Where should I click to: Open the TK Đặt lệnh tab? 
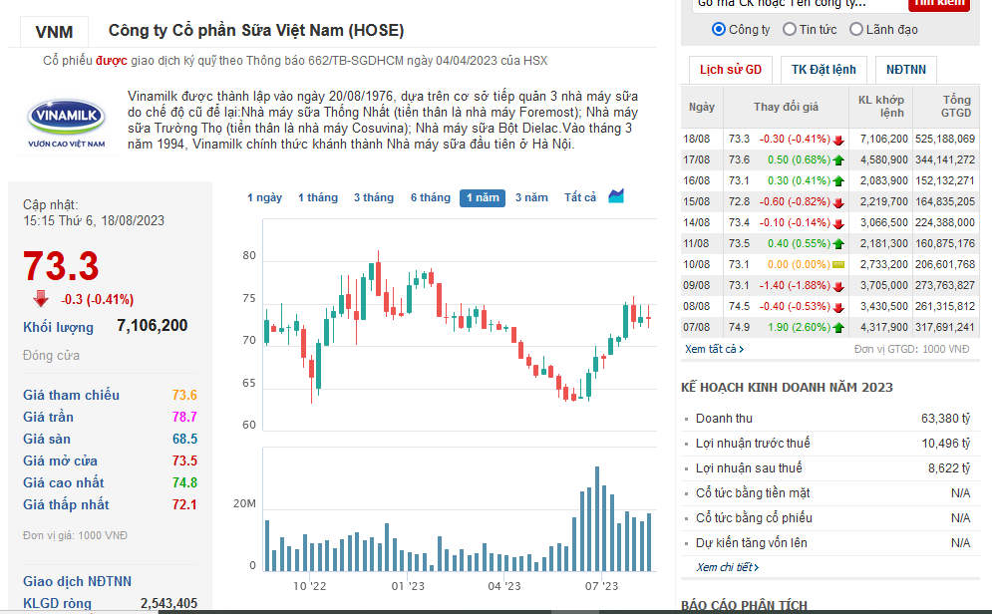[x=824, y=70]
